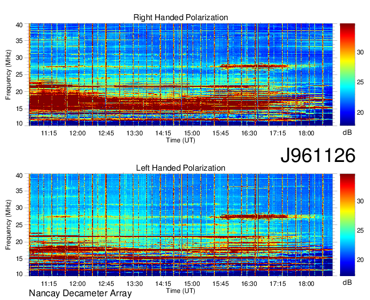Screen dimensions: 370x300
Task: Click the 30 dB mark on lower colorbar
Action: pyautogui.click(x=360, y=201)
